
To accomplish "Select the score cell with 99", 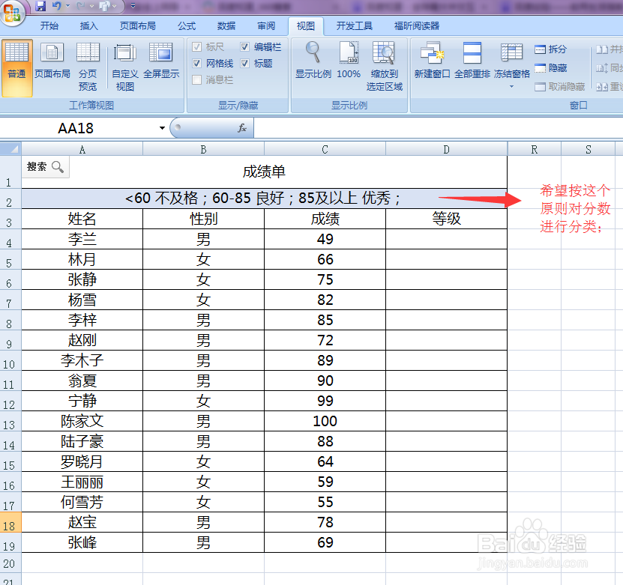I will click(325, 401).
